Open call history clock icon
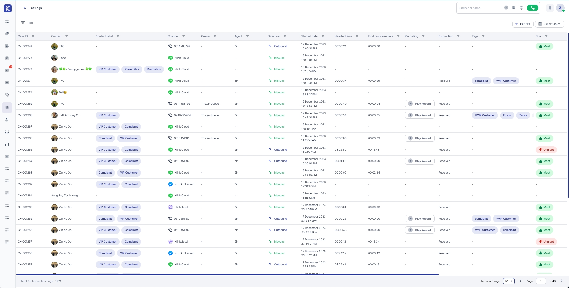The image size is (569, 288). (x=506, y=8)
